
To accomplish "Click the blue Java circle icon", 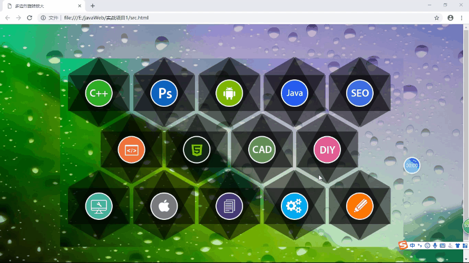I will 294,93.
